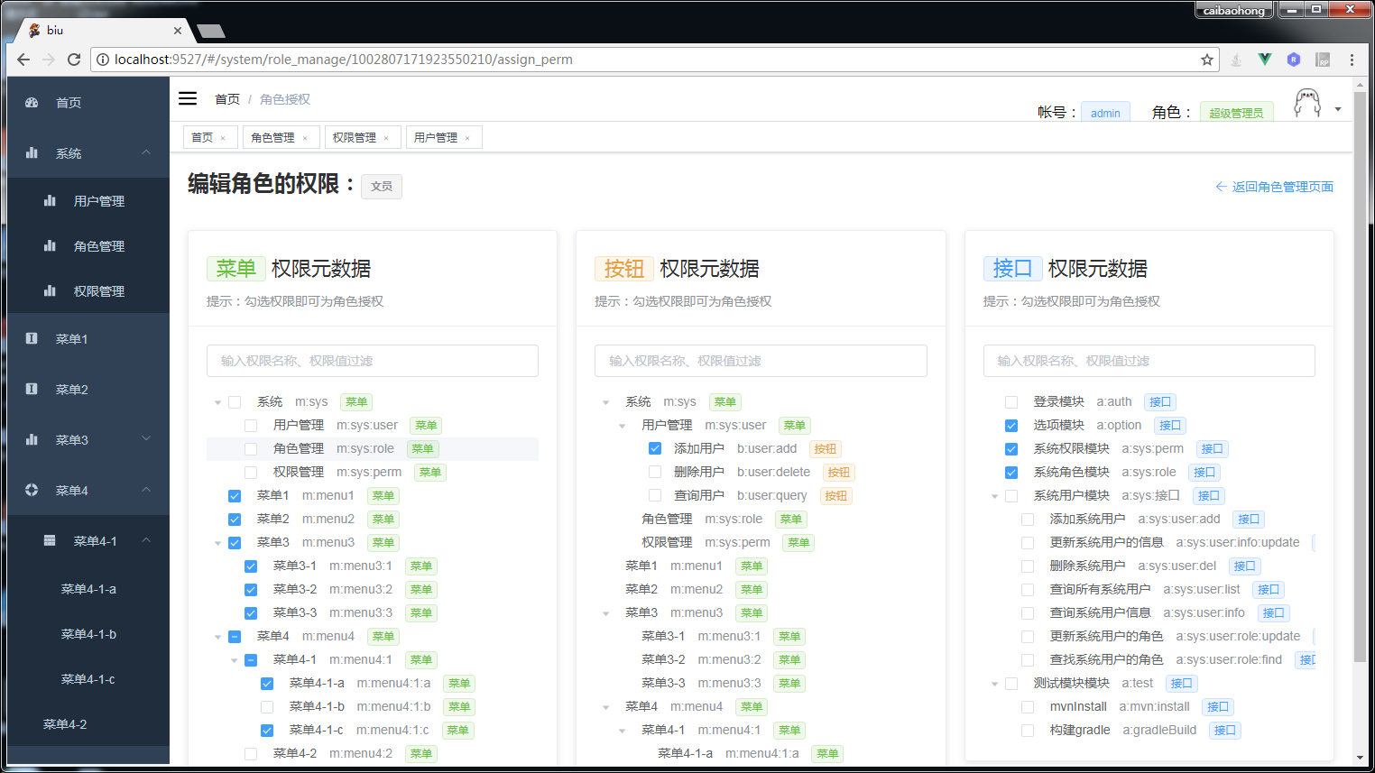Viewport: 1375px width, 773px height.
Task: Open the Vue devtools extension icon
Action: pos(1265,60)
